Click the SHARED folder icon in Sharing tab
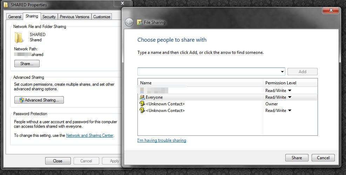346x175 pixels. click(19, 37)
